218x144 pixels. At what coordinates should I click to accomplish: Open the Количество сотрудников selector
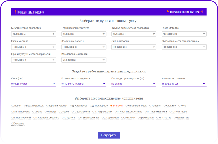(84, 84)
